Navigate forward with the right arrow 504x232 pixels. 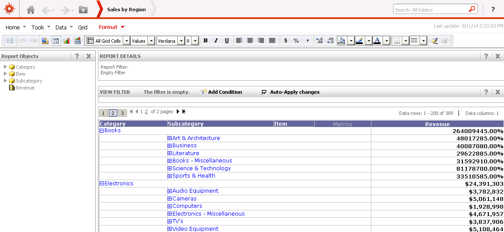click(x=65, y=10)
